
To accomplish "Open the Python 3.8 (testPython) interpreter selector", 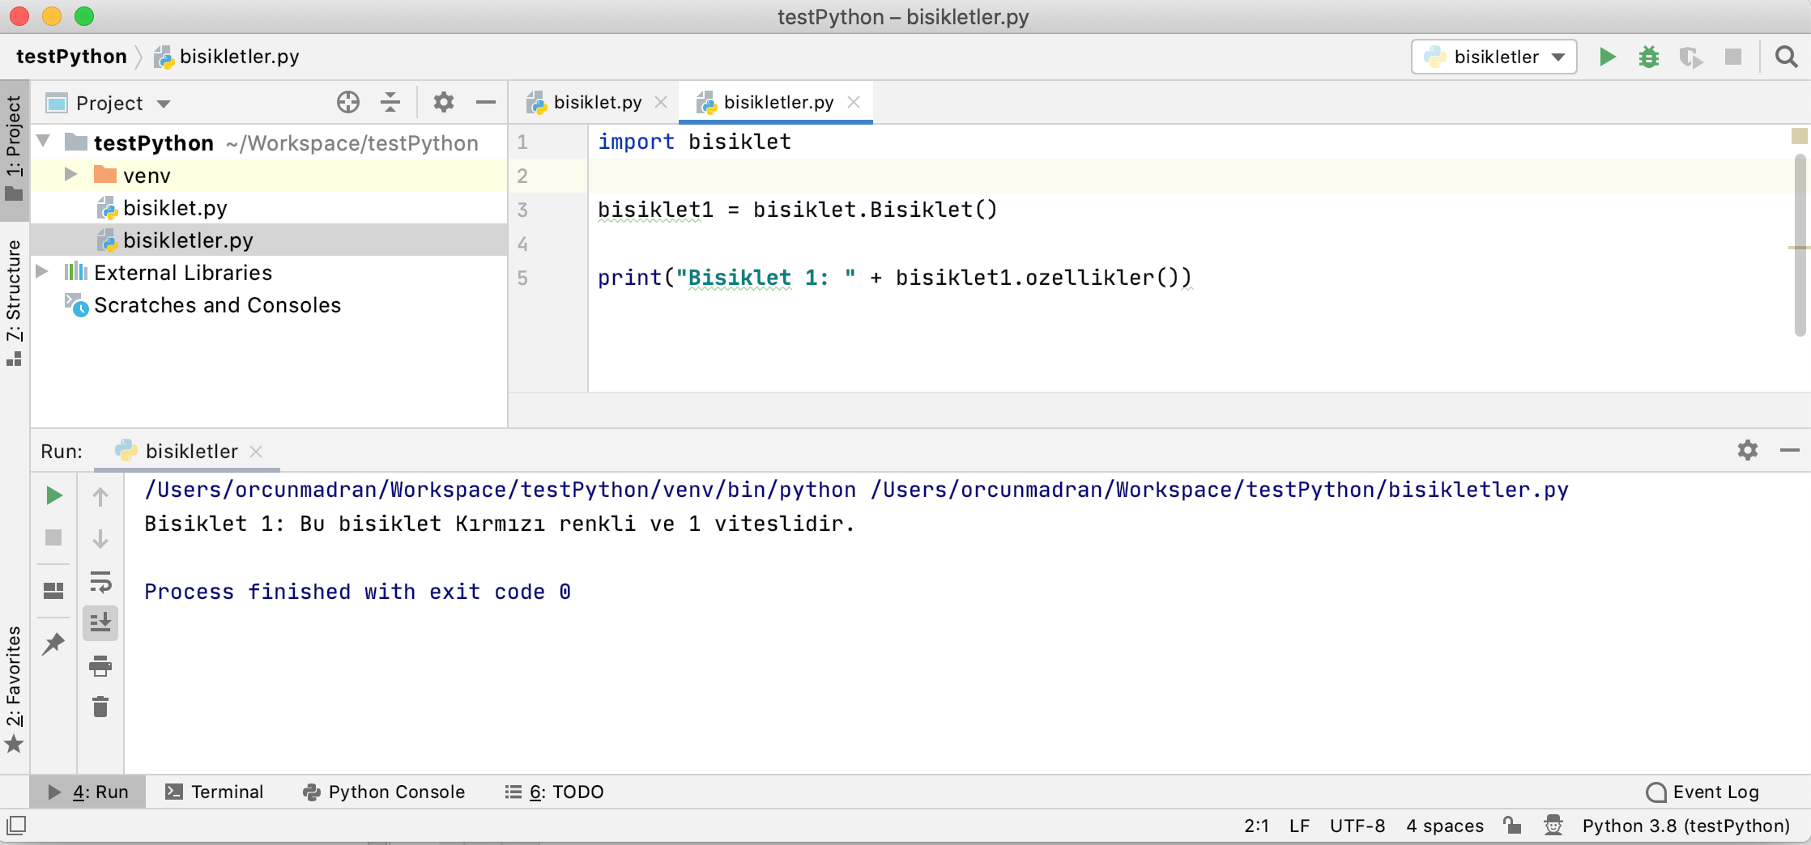I will point(1686,826).
